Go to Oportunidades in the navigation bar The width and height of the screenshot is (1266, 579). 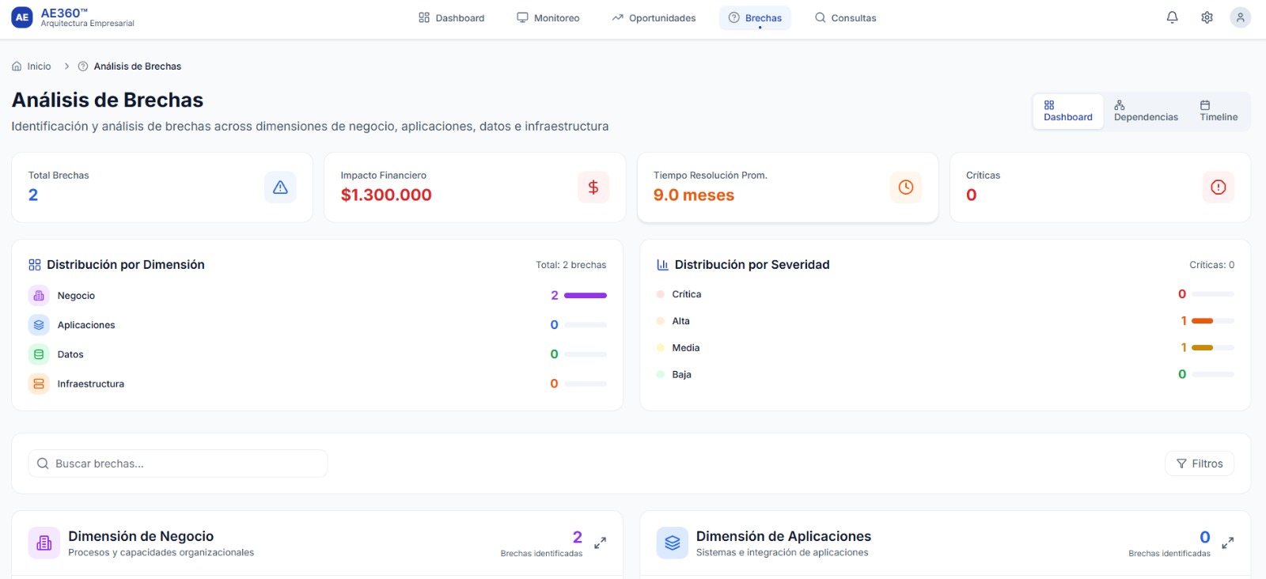654,17
